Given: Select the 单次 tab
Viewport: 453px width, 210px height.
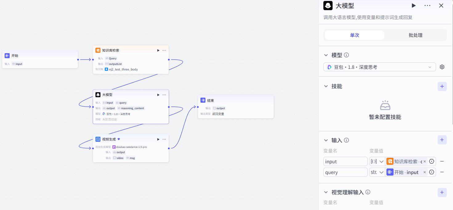Looking at the screenshot, I should 354,35.
